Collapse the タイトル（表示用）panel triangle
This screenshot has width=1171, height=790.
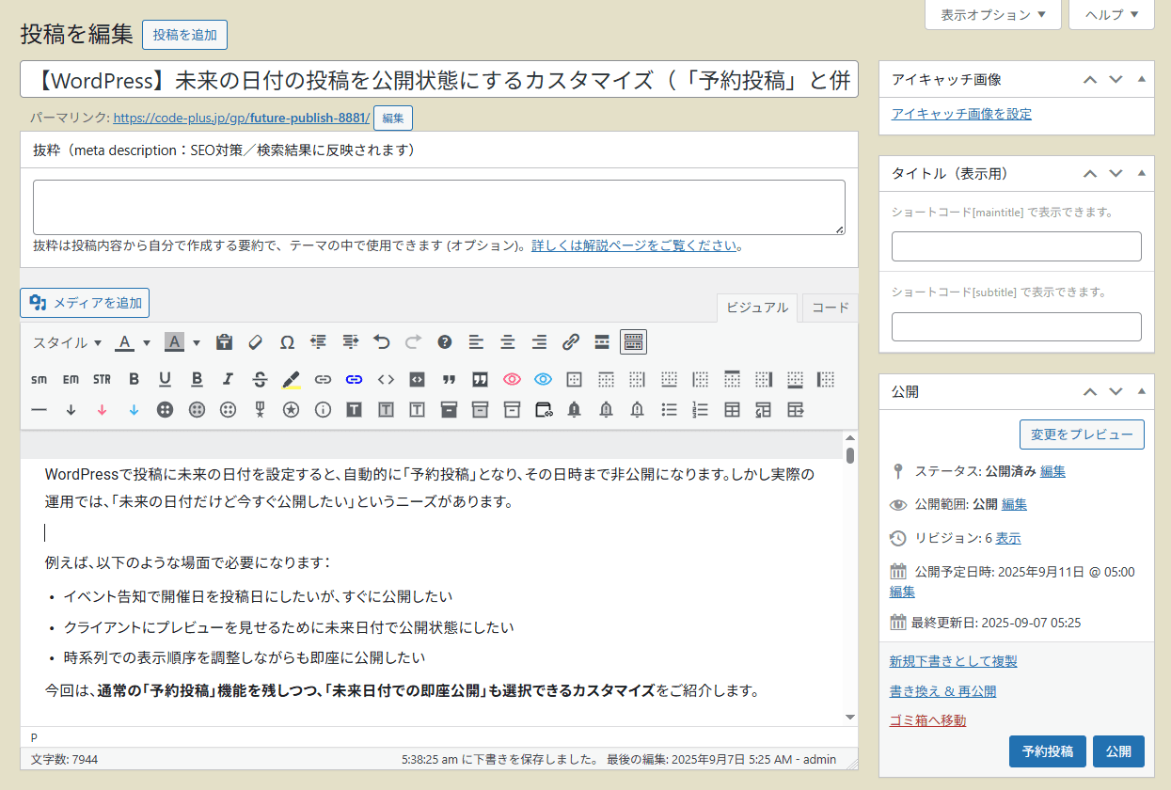[x=1141, y=173]
